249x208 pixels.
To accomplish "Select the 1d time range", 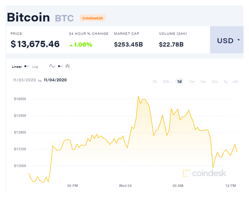I will 179,81.
